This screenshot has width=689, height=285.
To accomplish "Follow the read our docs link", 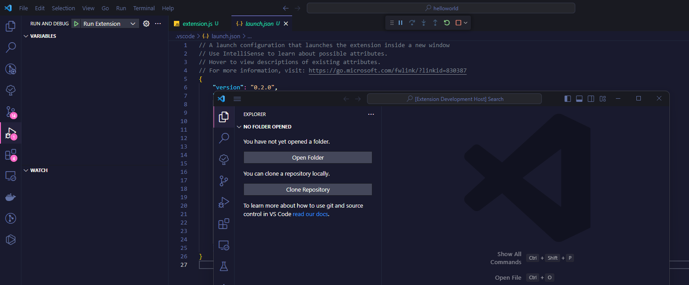I will point(310,214).
